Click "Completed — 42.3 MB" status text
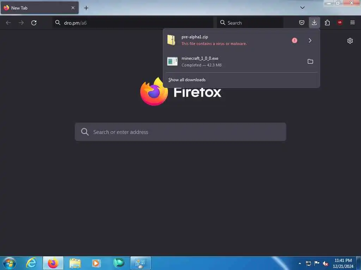Screen dimensions: 361x270 click(201, 65)
